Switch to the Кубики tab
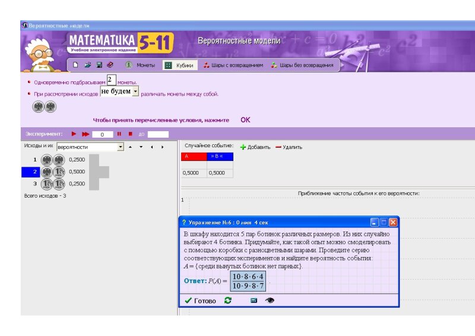Image resolution: width=475 pixels, height=336 pixels. [179, 65]
